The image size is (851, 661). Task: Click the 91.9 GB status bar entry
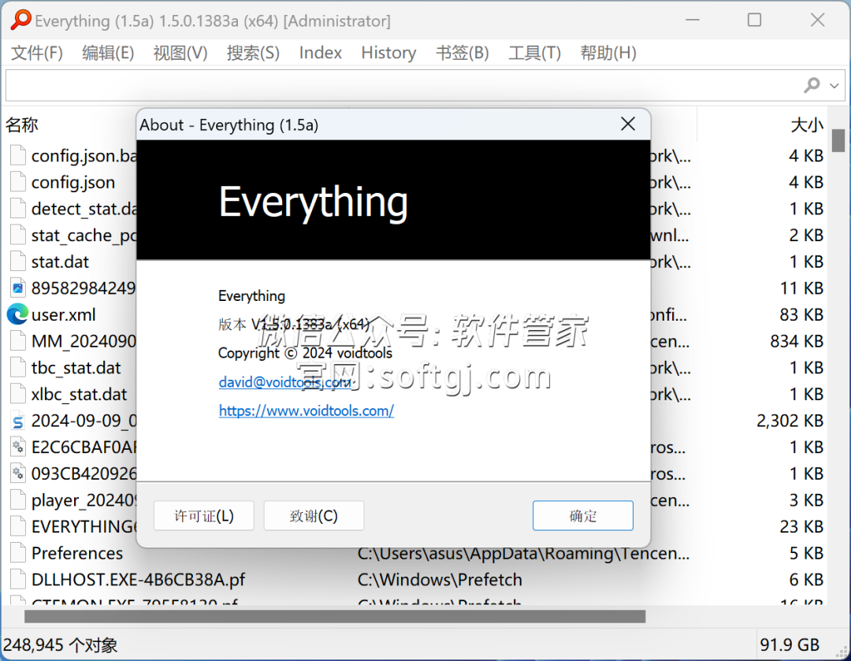tap(790, 644)
